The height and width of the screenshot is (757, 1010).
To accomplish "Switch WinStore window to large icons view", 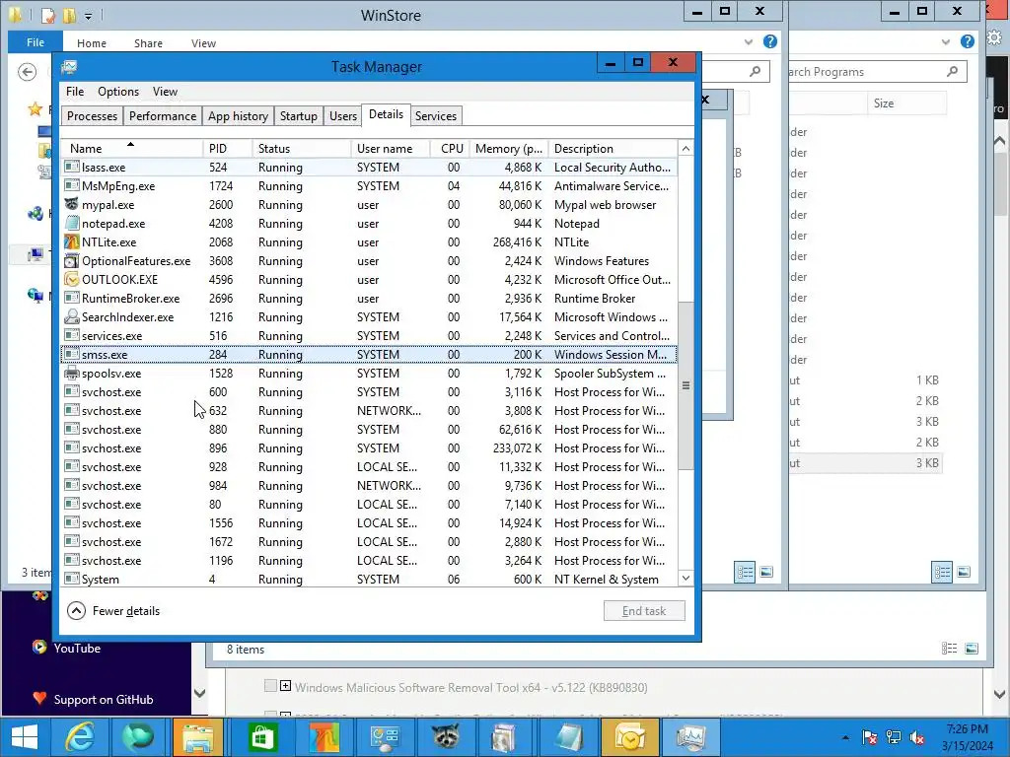I will [766, 572].
